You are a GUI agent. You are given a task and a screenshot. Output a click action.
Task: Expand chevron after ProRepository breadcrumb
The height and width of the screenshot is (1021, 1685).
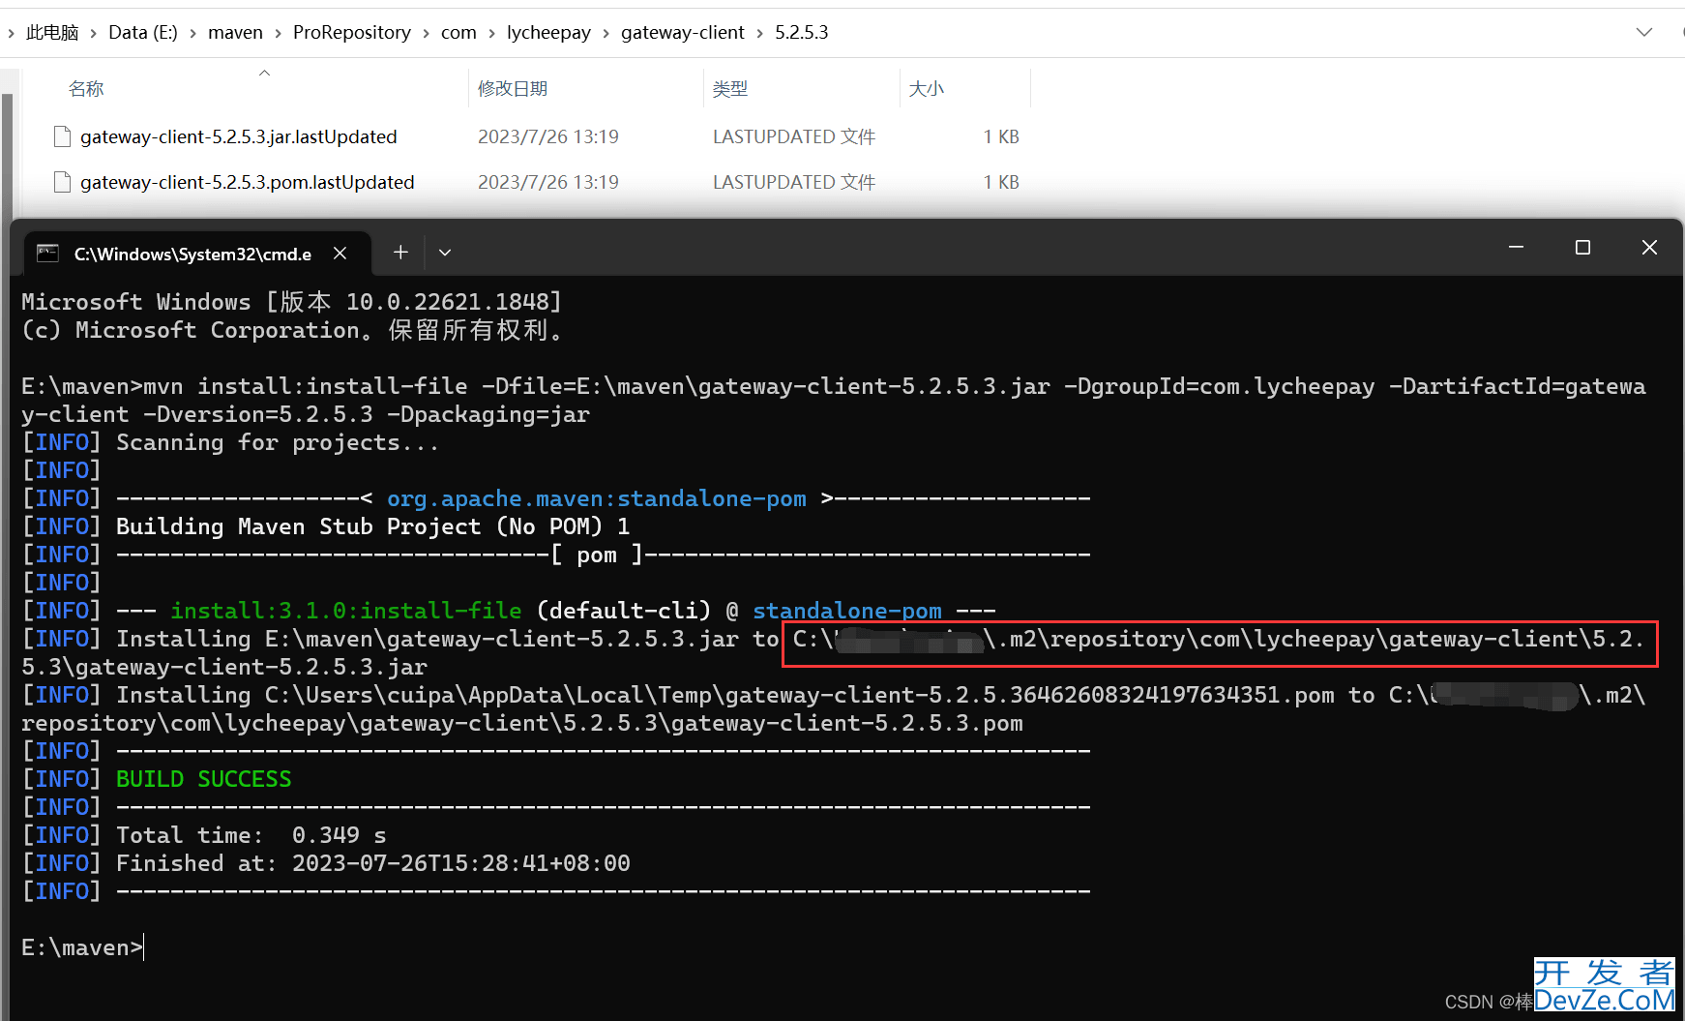coord(426,33)
